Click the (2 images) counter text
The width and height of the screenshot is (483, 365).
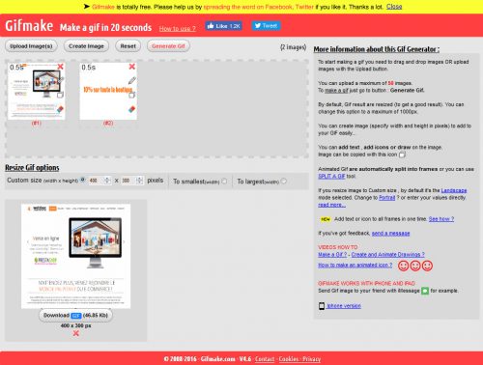(x=293, y=47)
